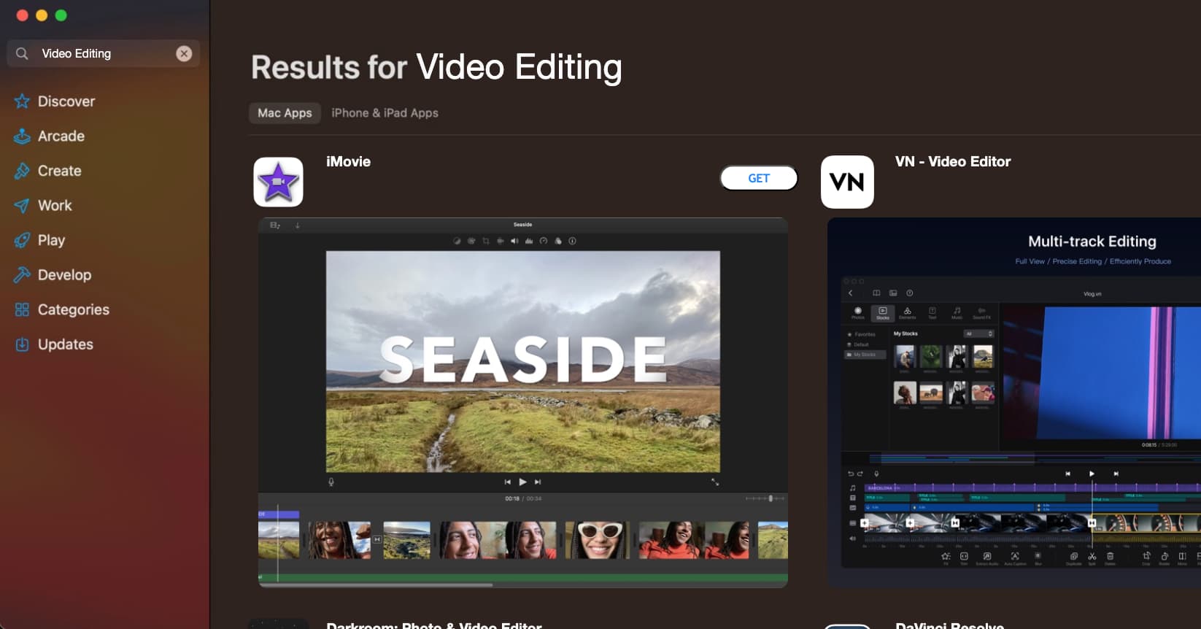Screen dimensions: 1201x629
Task: Focus the search field containing Video Editing
Action: click(103, 53)
